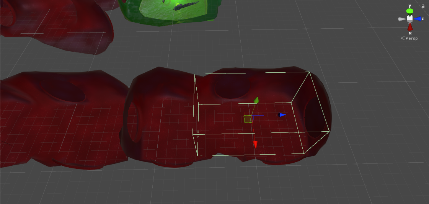Click the arrow icon left of Persp label
The width and height of the screenshot is (429, 204).
[x=403, y=38]
